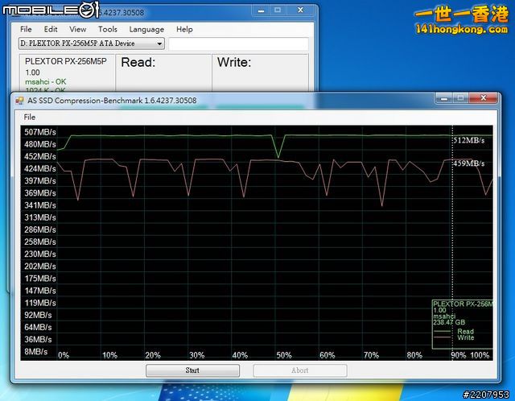515x401 pixels.
Task: Open File menu in Compression-Benchmark window
Action: point(30,118)
